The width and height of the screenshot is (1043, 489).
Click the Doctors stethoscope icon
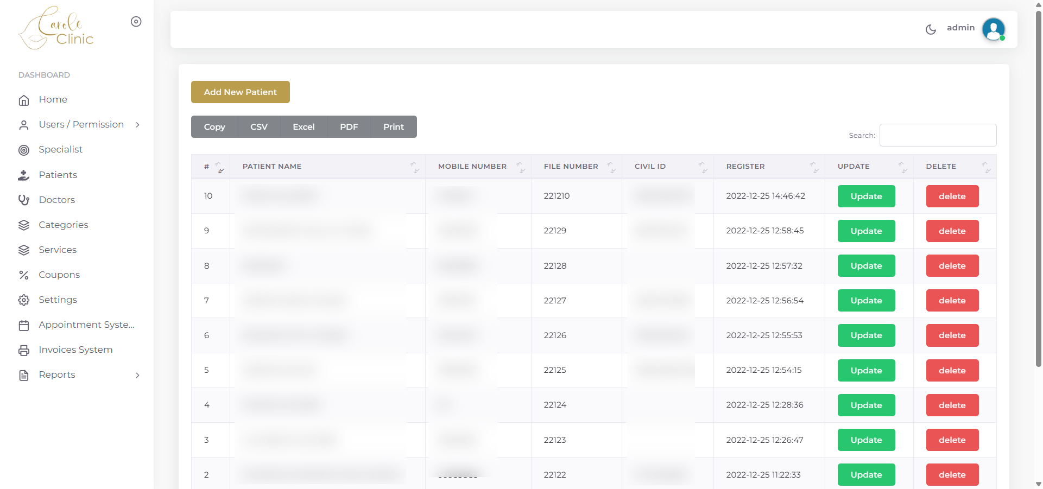pos(24,200)
